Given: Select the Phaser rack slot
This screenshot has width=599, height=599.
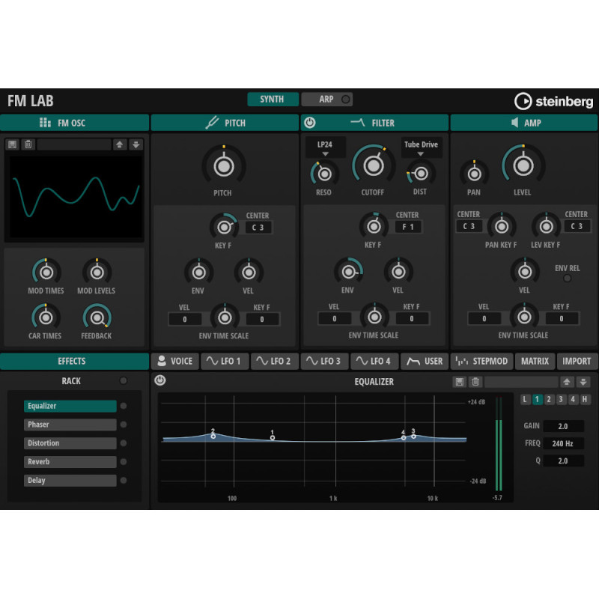Looking at the screenshot, I should [70, 425].
